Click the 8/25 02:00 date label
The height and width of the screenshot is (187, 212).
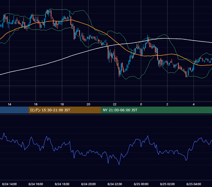[x=167, y=184]
